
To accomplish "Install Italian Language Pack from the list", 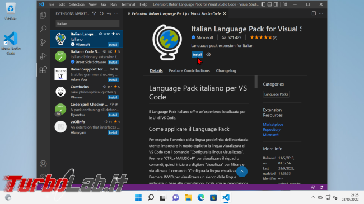I will pyautogui.click(x=113, y=45).
